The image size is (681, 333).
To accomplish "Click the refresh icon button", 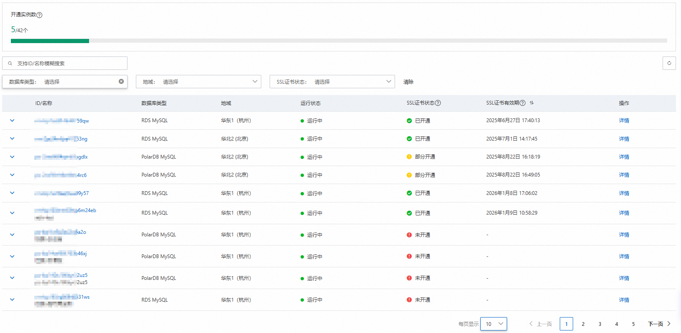I will [x=669, y=63].
